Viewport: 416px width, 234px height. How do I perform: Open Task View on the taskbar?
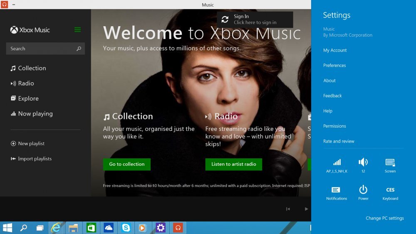(40, 228)
